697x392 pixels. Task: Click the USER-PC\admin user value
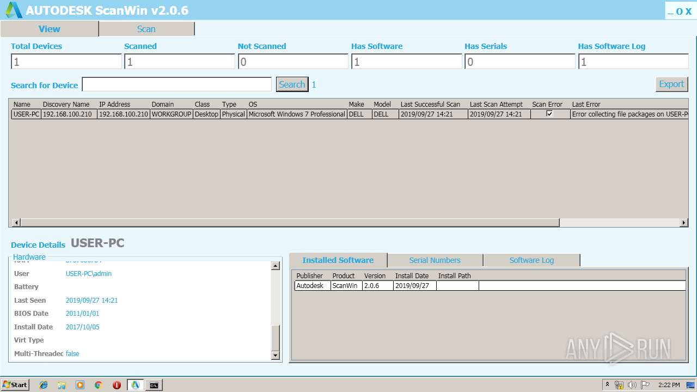coord(88,274)
